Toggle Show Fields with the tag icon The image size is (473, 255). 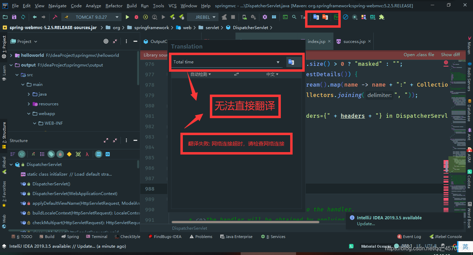click(x=51, y=154)
